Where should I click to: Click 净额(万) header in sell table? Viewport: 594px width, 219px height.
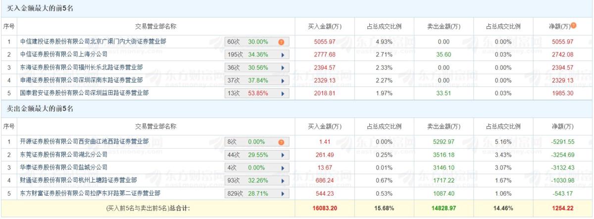click(x=562, y=126)
